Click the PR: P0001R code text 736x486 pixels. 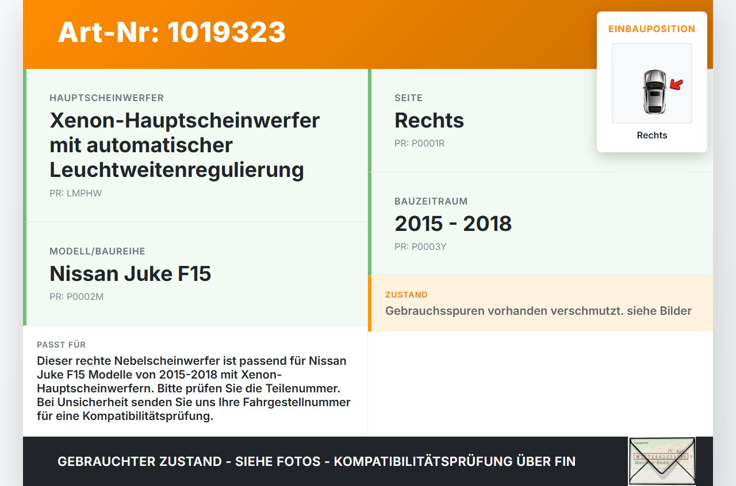coord(420,143)
